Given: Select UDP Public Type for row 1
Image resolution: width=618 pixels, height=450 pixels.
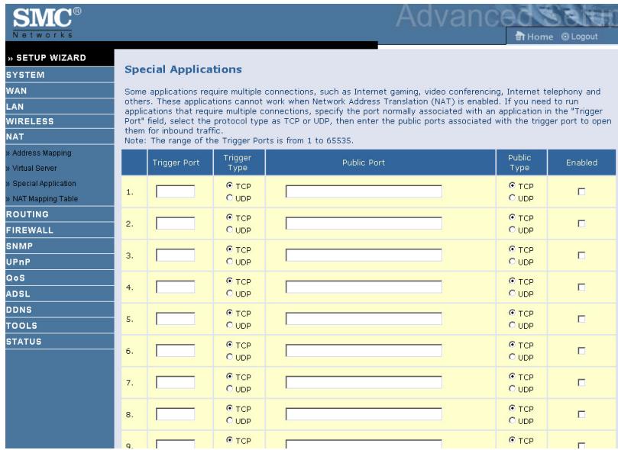Looking at the screenshot, I should pos(512,198).
